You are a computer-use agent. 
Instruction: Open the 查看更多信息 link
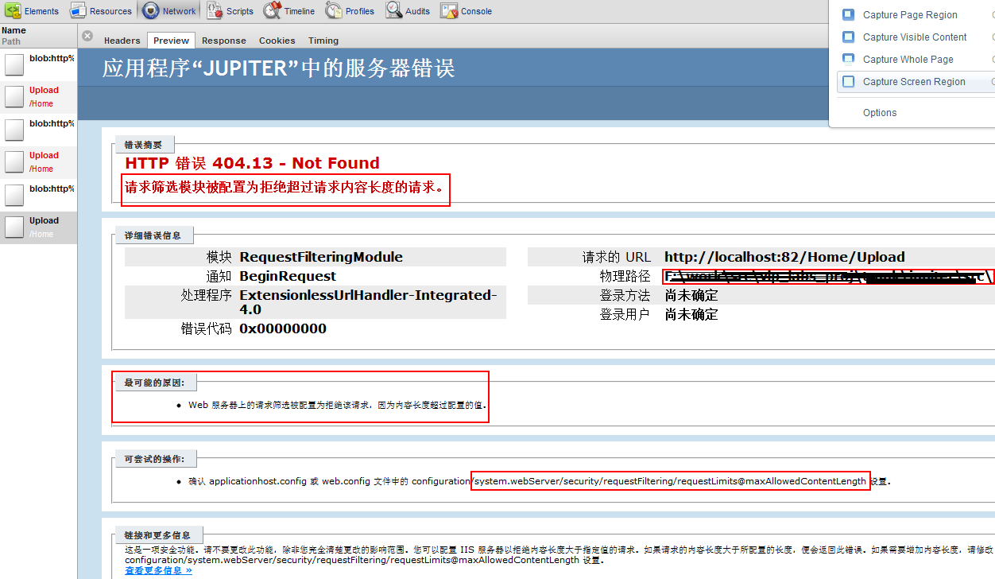(158, 570)
